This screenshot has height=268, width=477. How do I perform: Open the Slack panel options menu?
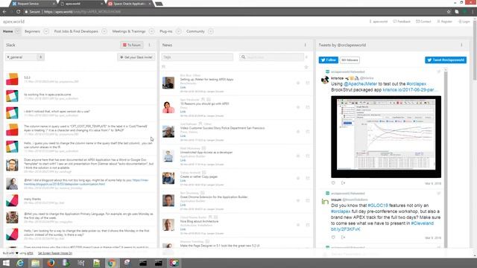point(149,45)
